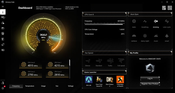The height and width of the screenshot is (93, 175).
Task: Click the CPU Core 0 frequency bar
Action: point(104,24)
